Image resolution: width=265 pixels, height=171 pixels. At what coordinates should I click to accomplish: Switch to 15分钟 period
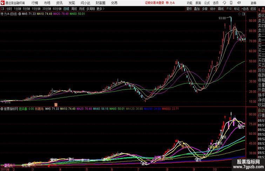pos(36,9)
